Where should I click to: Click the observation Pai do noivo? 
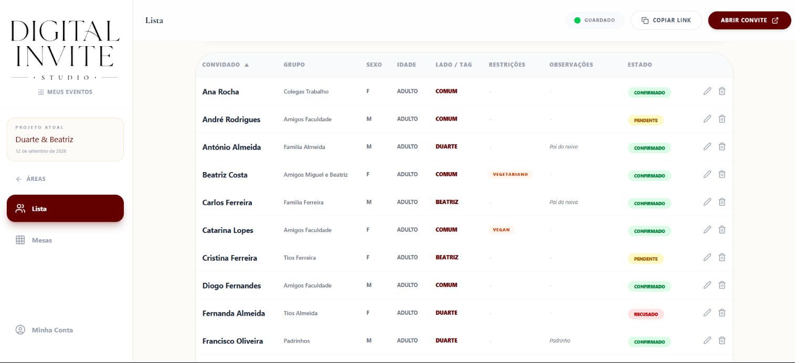564,147
